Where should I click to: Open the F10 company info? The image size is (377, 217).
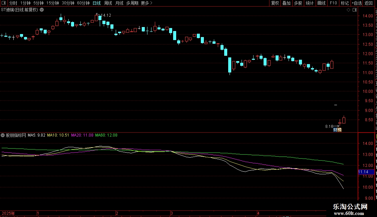click(x=333, y=3)
